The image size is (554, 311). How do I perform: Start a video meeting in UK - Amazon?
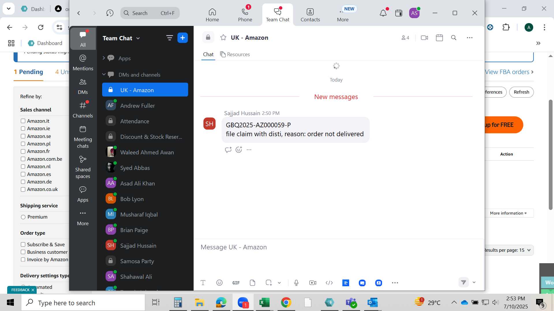point(424,38)
